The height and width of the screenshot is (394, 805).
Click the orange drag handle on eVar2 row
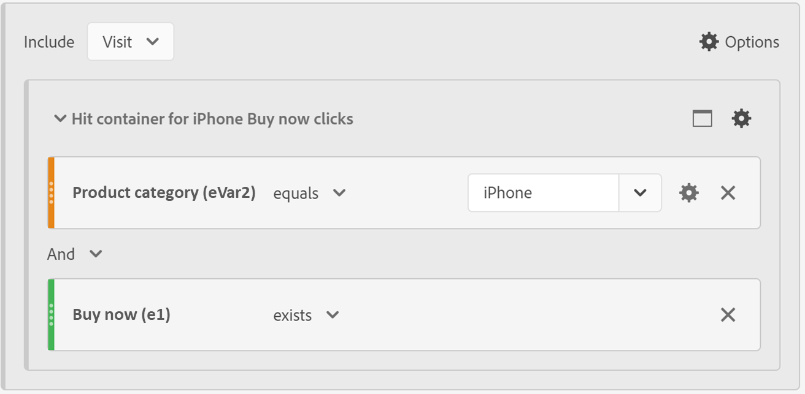(x=51, y=192)
